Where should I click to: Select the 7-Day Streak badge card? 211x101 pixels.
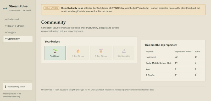pyautogui.click(x=101, y=53)
